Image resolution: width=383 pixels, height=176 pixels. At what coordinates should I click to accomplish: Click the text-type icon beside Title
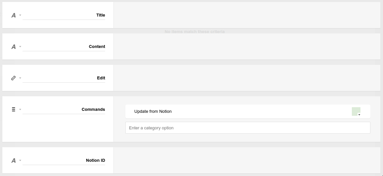[x=14, y=15]
